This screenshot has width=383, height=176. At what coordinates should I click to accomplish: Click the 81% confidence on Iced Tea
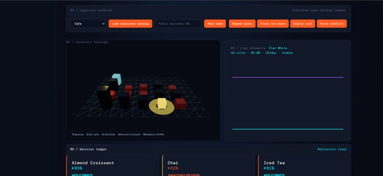pyautogui.click(x=270, y=168)
